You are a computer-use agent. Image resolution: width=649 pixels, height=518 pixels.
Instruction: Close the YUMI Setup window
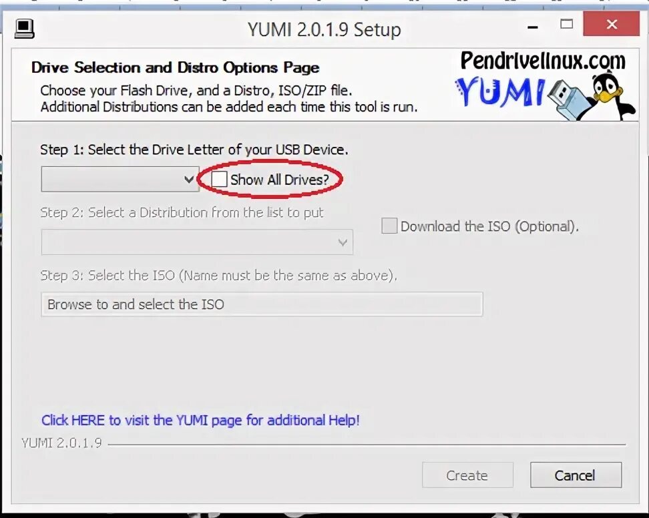612,25
